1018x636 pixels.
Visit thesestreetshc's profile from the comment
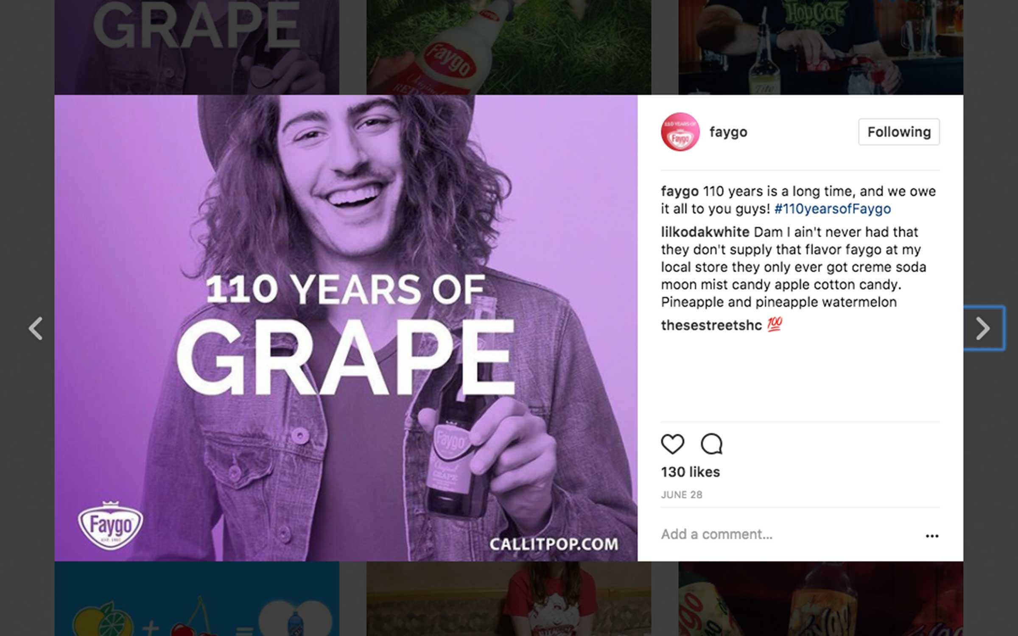tap(711, 325)
